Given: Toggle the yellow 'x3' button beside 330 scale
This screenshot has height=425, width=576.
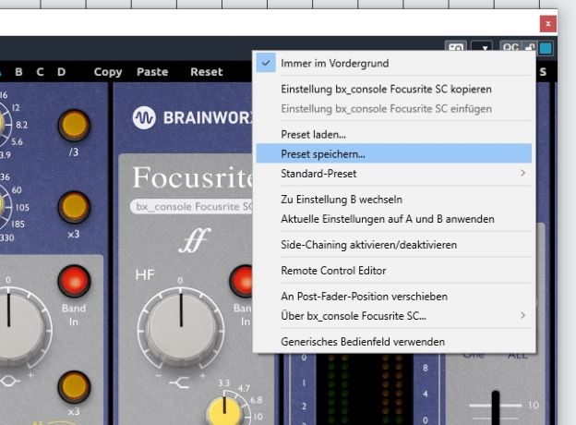Looking at the screenshot, I should tap(74, 207).
